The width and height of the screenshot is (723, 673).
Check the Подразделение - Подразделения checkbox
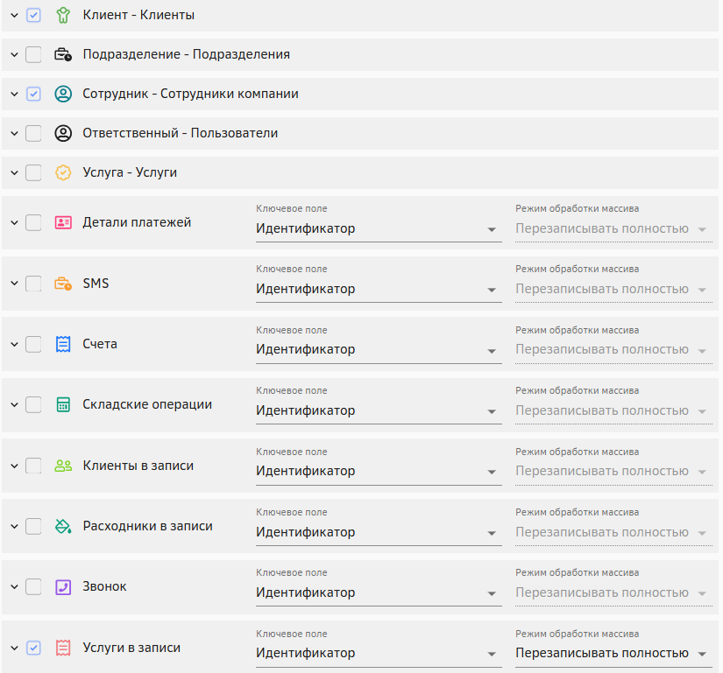33,54
